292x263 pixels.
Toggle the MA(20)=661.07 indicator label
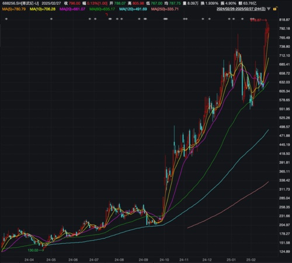point(72,9)
